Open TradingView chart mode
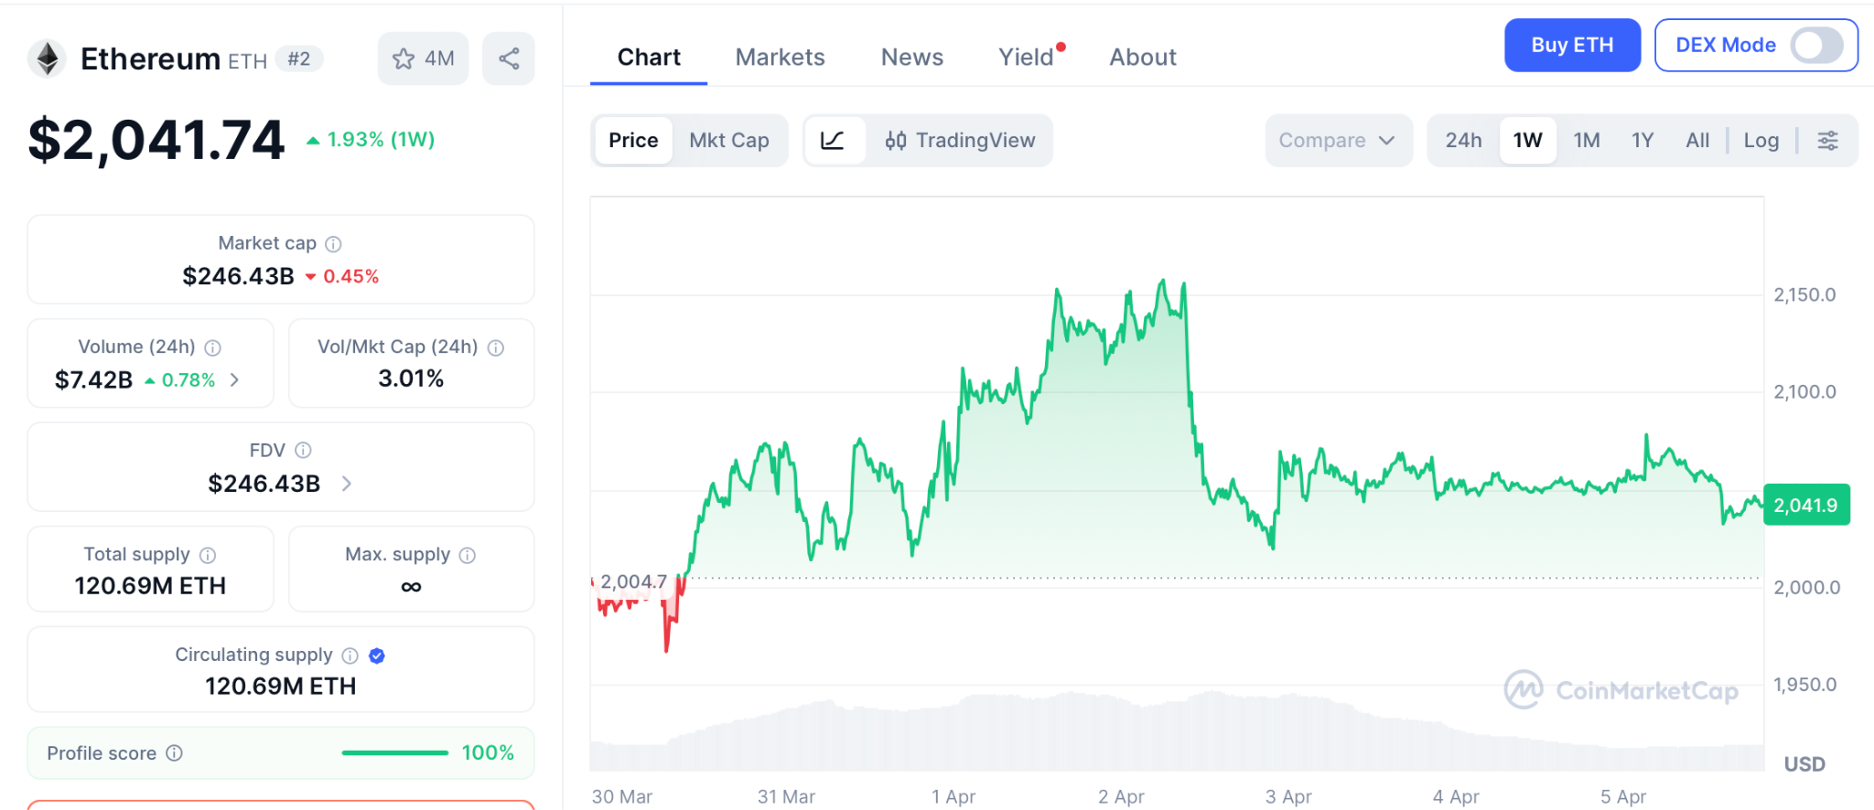This screenshot has height=810, width=1874. coord(960,141)
